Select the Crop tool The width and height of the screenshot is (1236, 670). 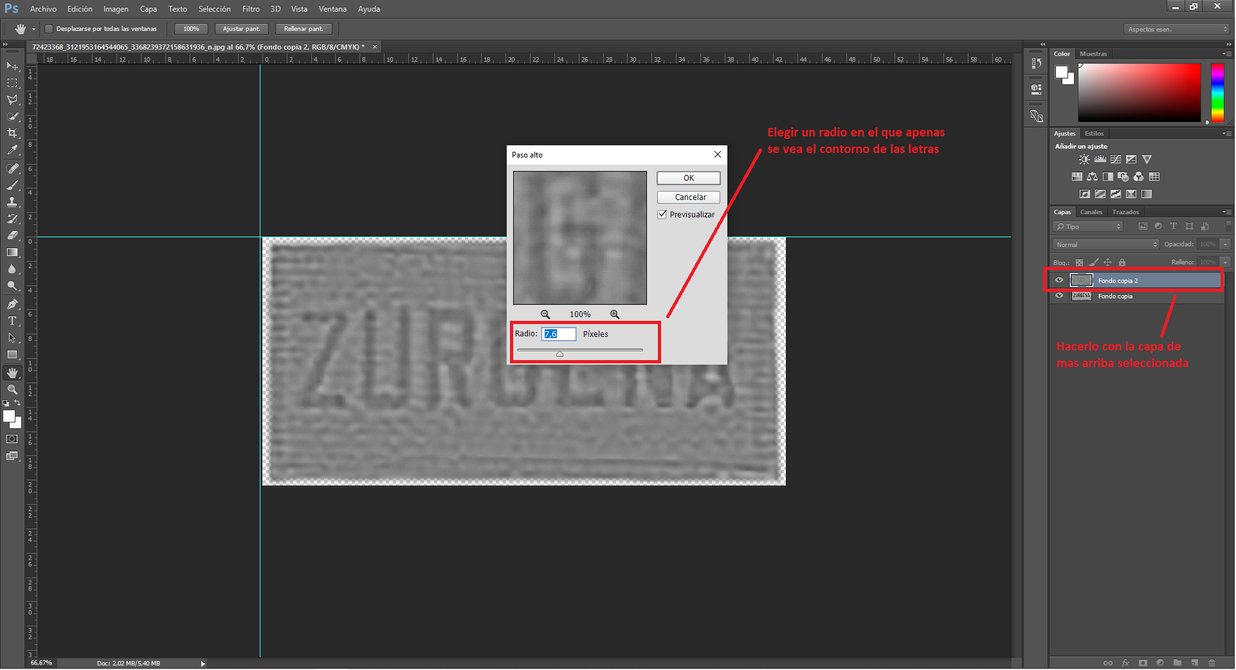pyautogui.click(x=12, y=133)
